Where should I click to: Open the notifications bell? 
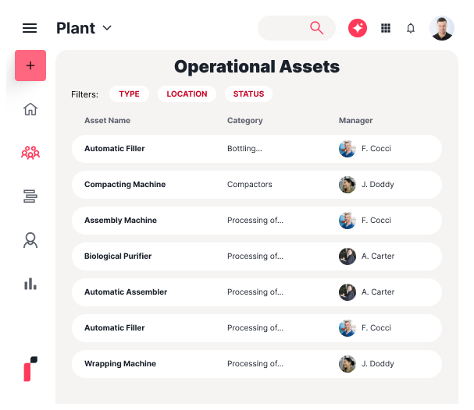[411, 28]
